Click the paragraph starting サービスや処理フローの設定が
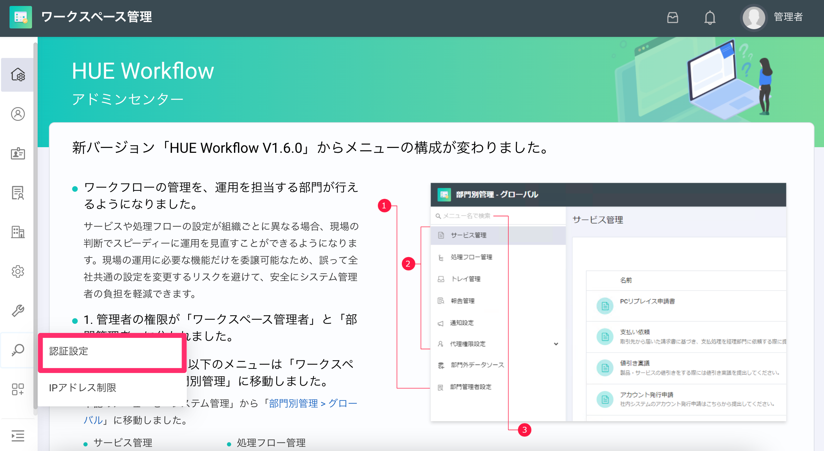The height and width of the screenshot is (451, 824). (221, 260)
